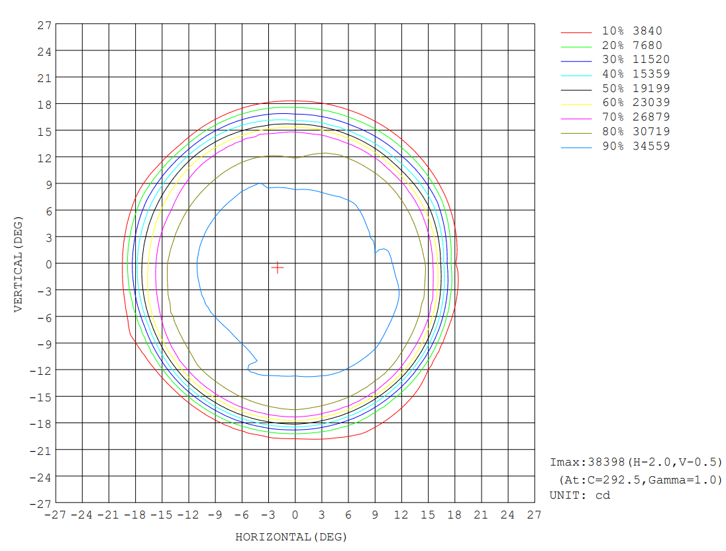Click the cyan 40% legend line
The image size is (726, 551).
tap(575, 75)
